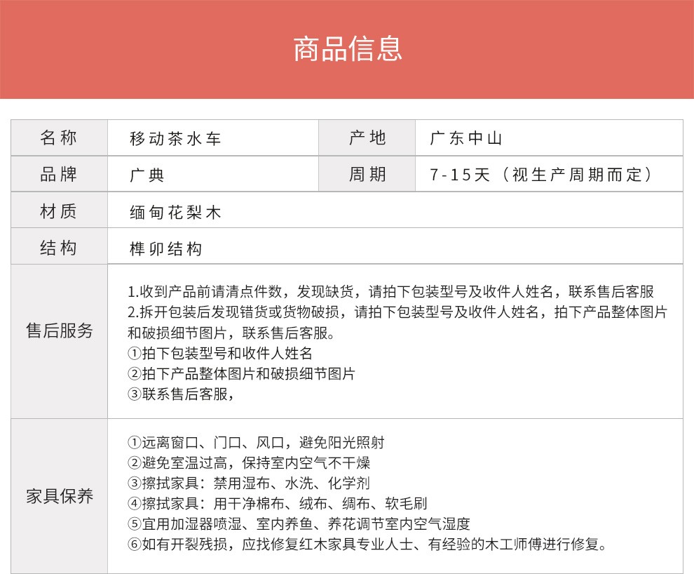The width and height of the screenshot is (694, 574).
Task: Click the ③联系售后客服 step
Action: click(180, 394)
